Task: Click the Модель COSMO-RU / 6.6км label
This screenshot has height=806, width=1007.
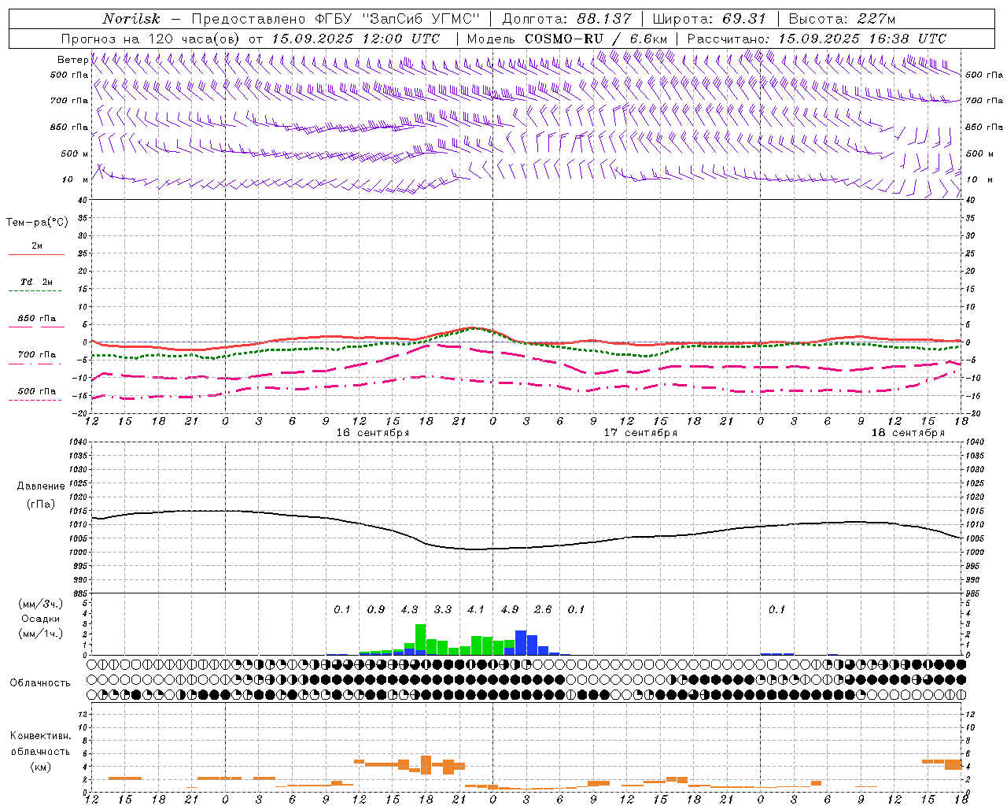Action: [x=567, y=39]
